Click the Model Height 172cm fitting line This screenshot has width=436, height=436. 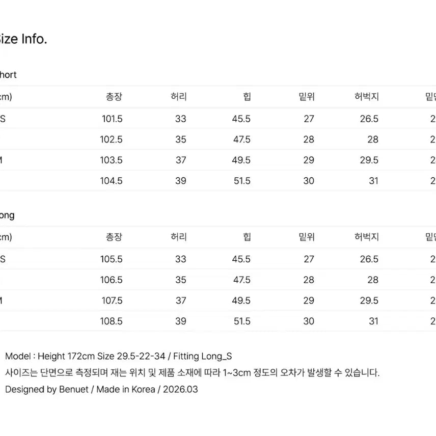119,356
